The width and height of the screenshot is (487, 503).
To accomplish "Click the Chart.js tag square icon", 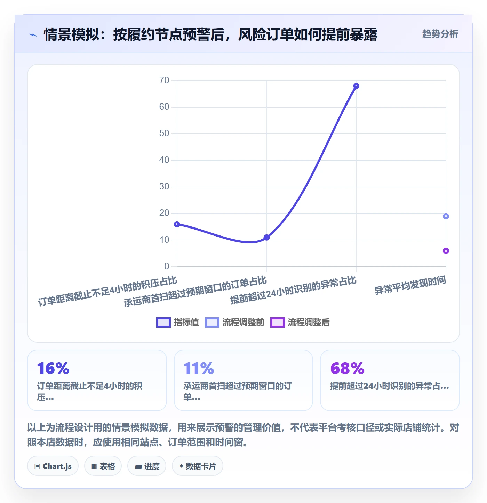I will 38,466.
